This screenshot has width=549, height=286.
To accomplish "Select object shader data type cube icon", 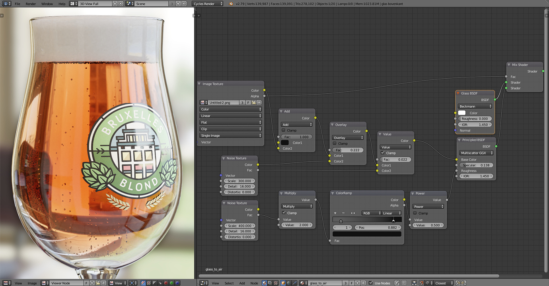I will click(x=283, y=283).
